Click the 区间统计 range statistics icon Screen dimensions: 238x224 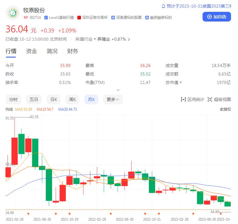point(183,99)
